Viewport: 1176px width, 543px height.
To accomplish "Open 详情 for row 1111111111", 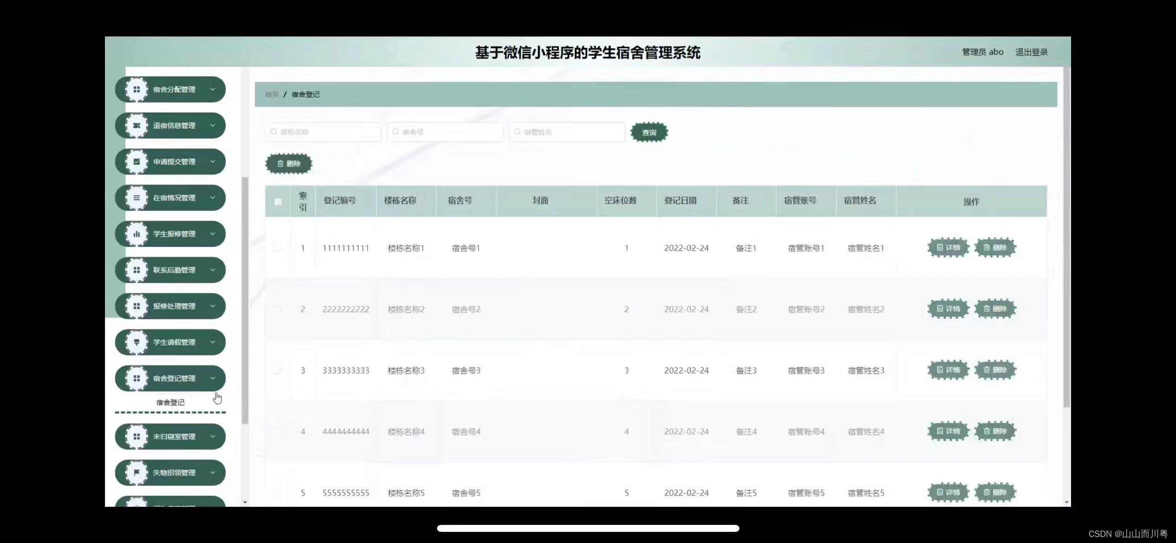I will 948,248.
